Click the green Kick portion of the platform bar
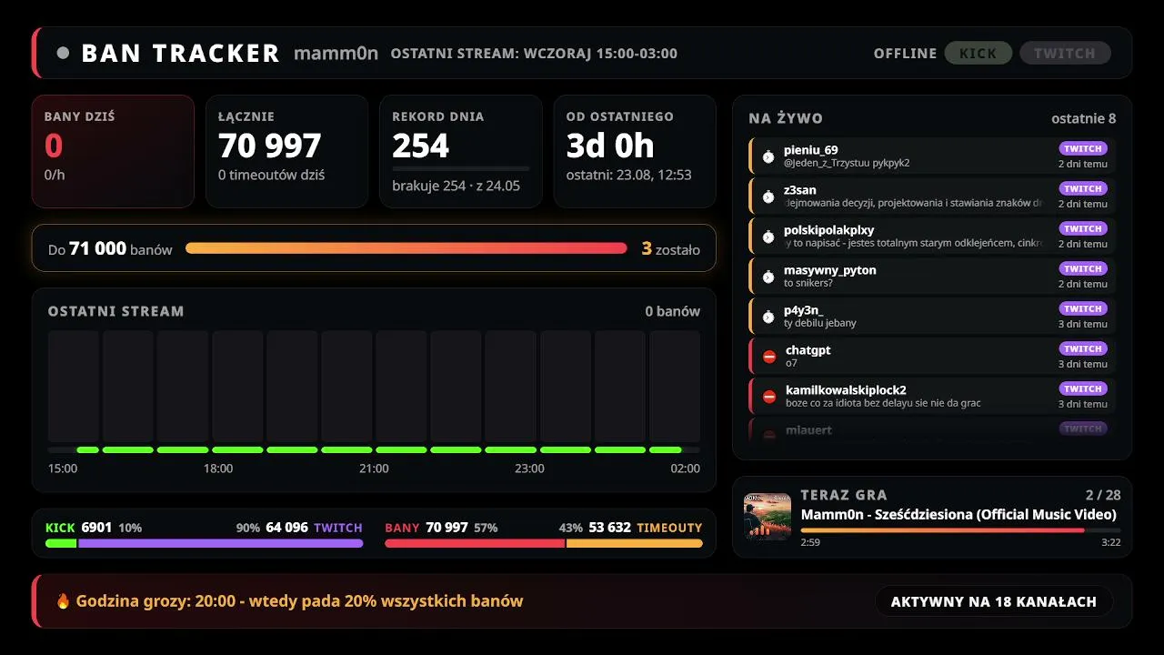 [x=61, y=544]
